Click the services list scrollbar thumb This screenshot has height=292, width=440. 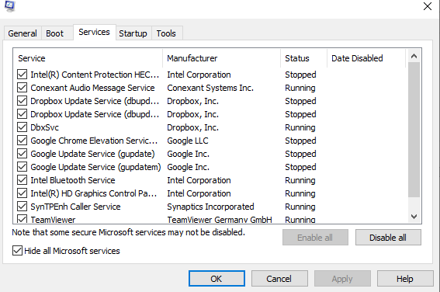pos(414,130)
